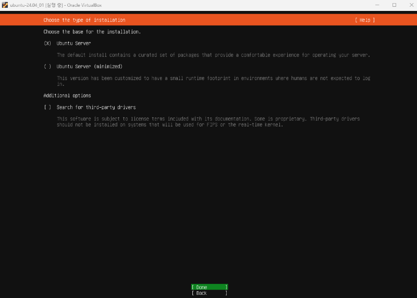This screenshot has height=298, width=417.
Task: Enable the third-party drivers checkbox brackets
Action: click(47, 107)
